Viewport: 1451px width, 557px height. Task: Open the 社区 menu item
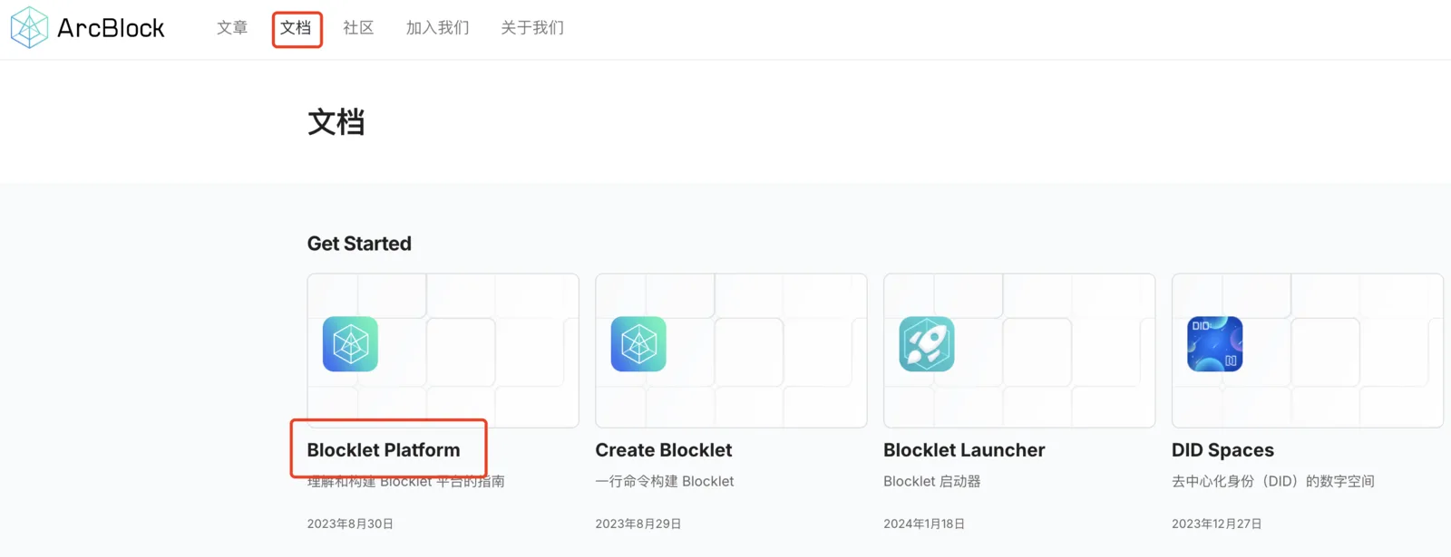358,28
